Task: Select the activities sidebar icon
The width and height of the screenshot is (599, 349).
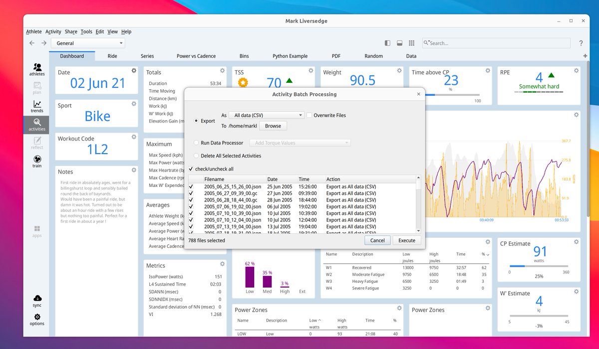Action: [x=37, y=125]
